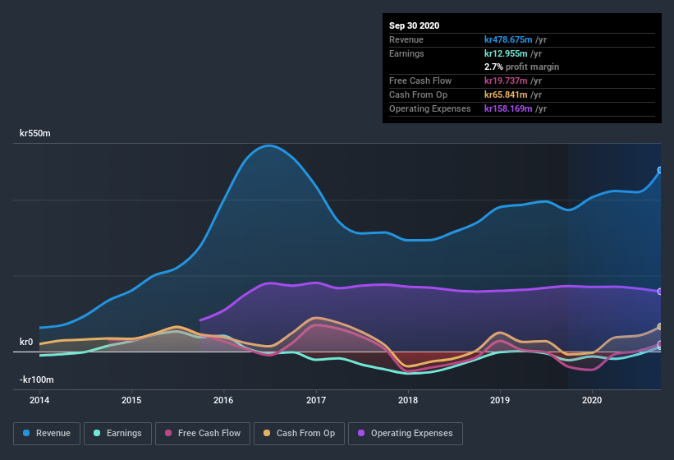Toggle the Free Cash Flow legend button

pyautogui.click(x=203, y=434)
